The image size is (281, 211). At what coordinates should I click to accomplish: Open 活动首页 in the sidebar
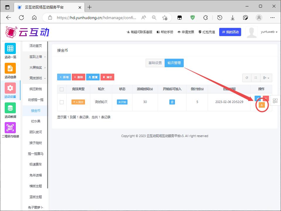point(36,46)
